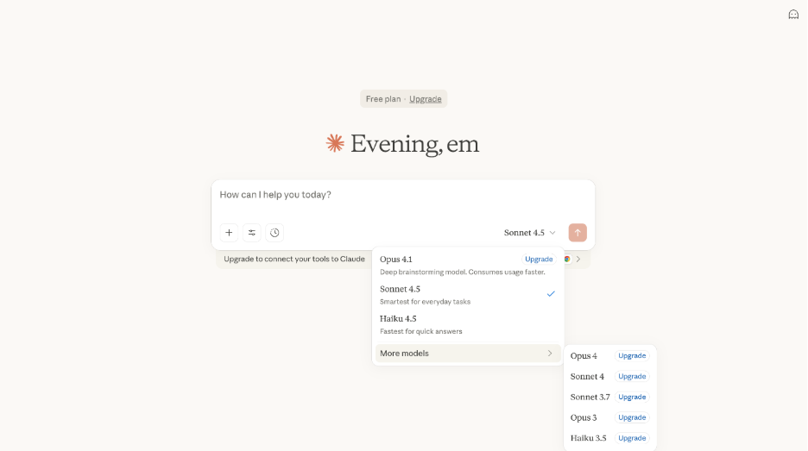
Task: Click Upgrade badge beside Opus 4
Action: point(632,356)
